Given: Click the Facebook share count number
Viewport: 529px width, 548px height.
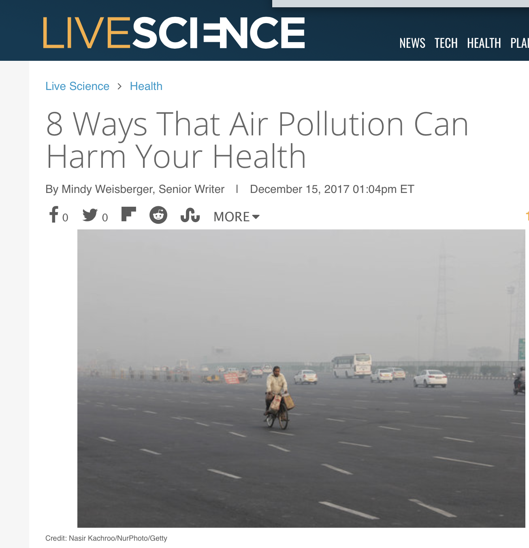Looking at the screenshot, I should coord(65,218).
